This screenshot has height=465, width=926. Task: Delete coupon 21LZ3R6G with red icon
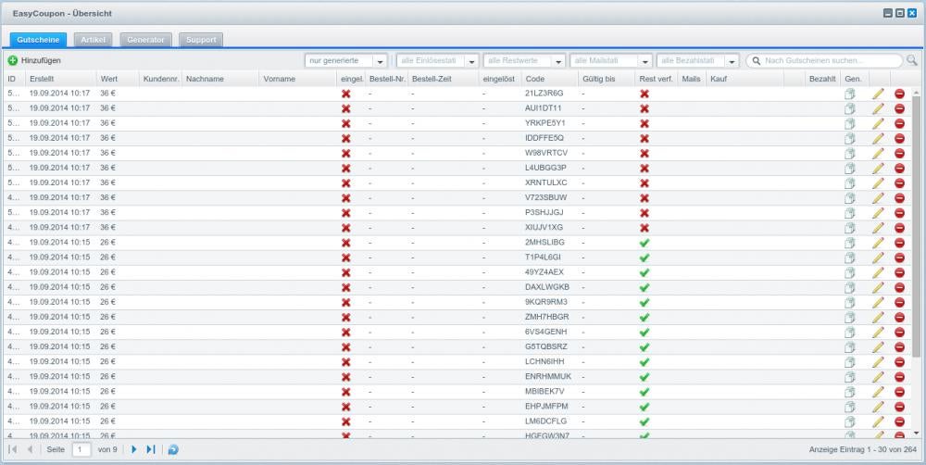pos(899,94)
